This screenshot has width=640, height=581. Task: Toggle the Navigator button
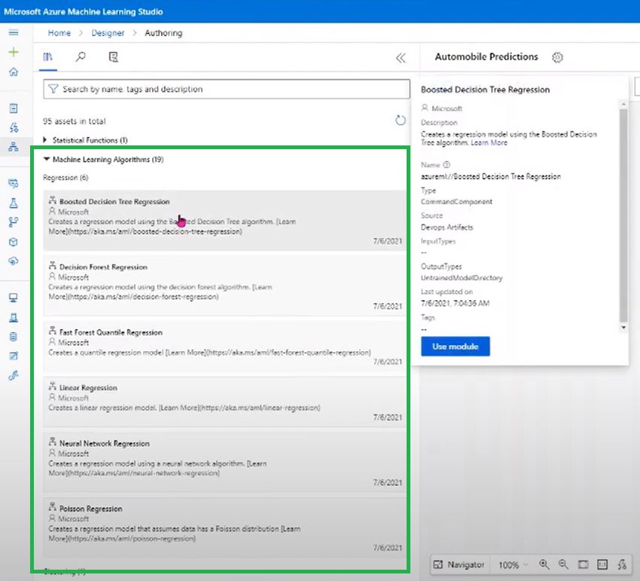459,564
